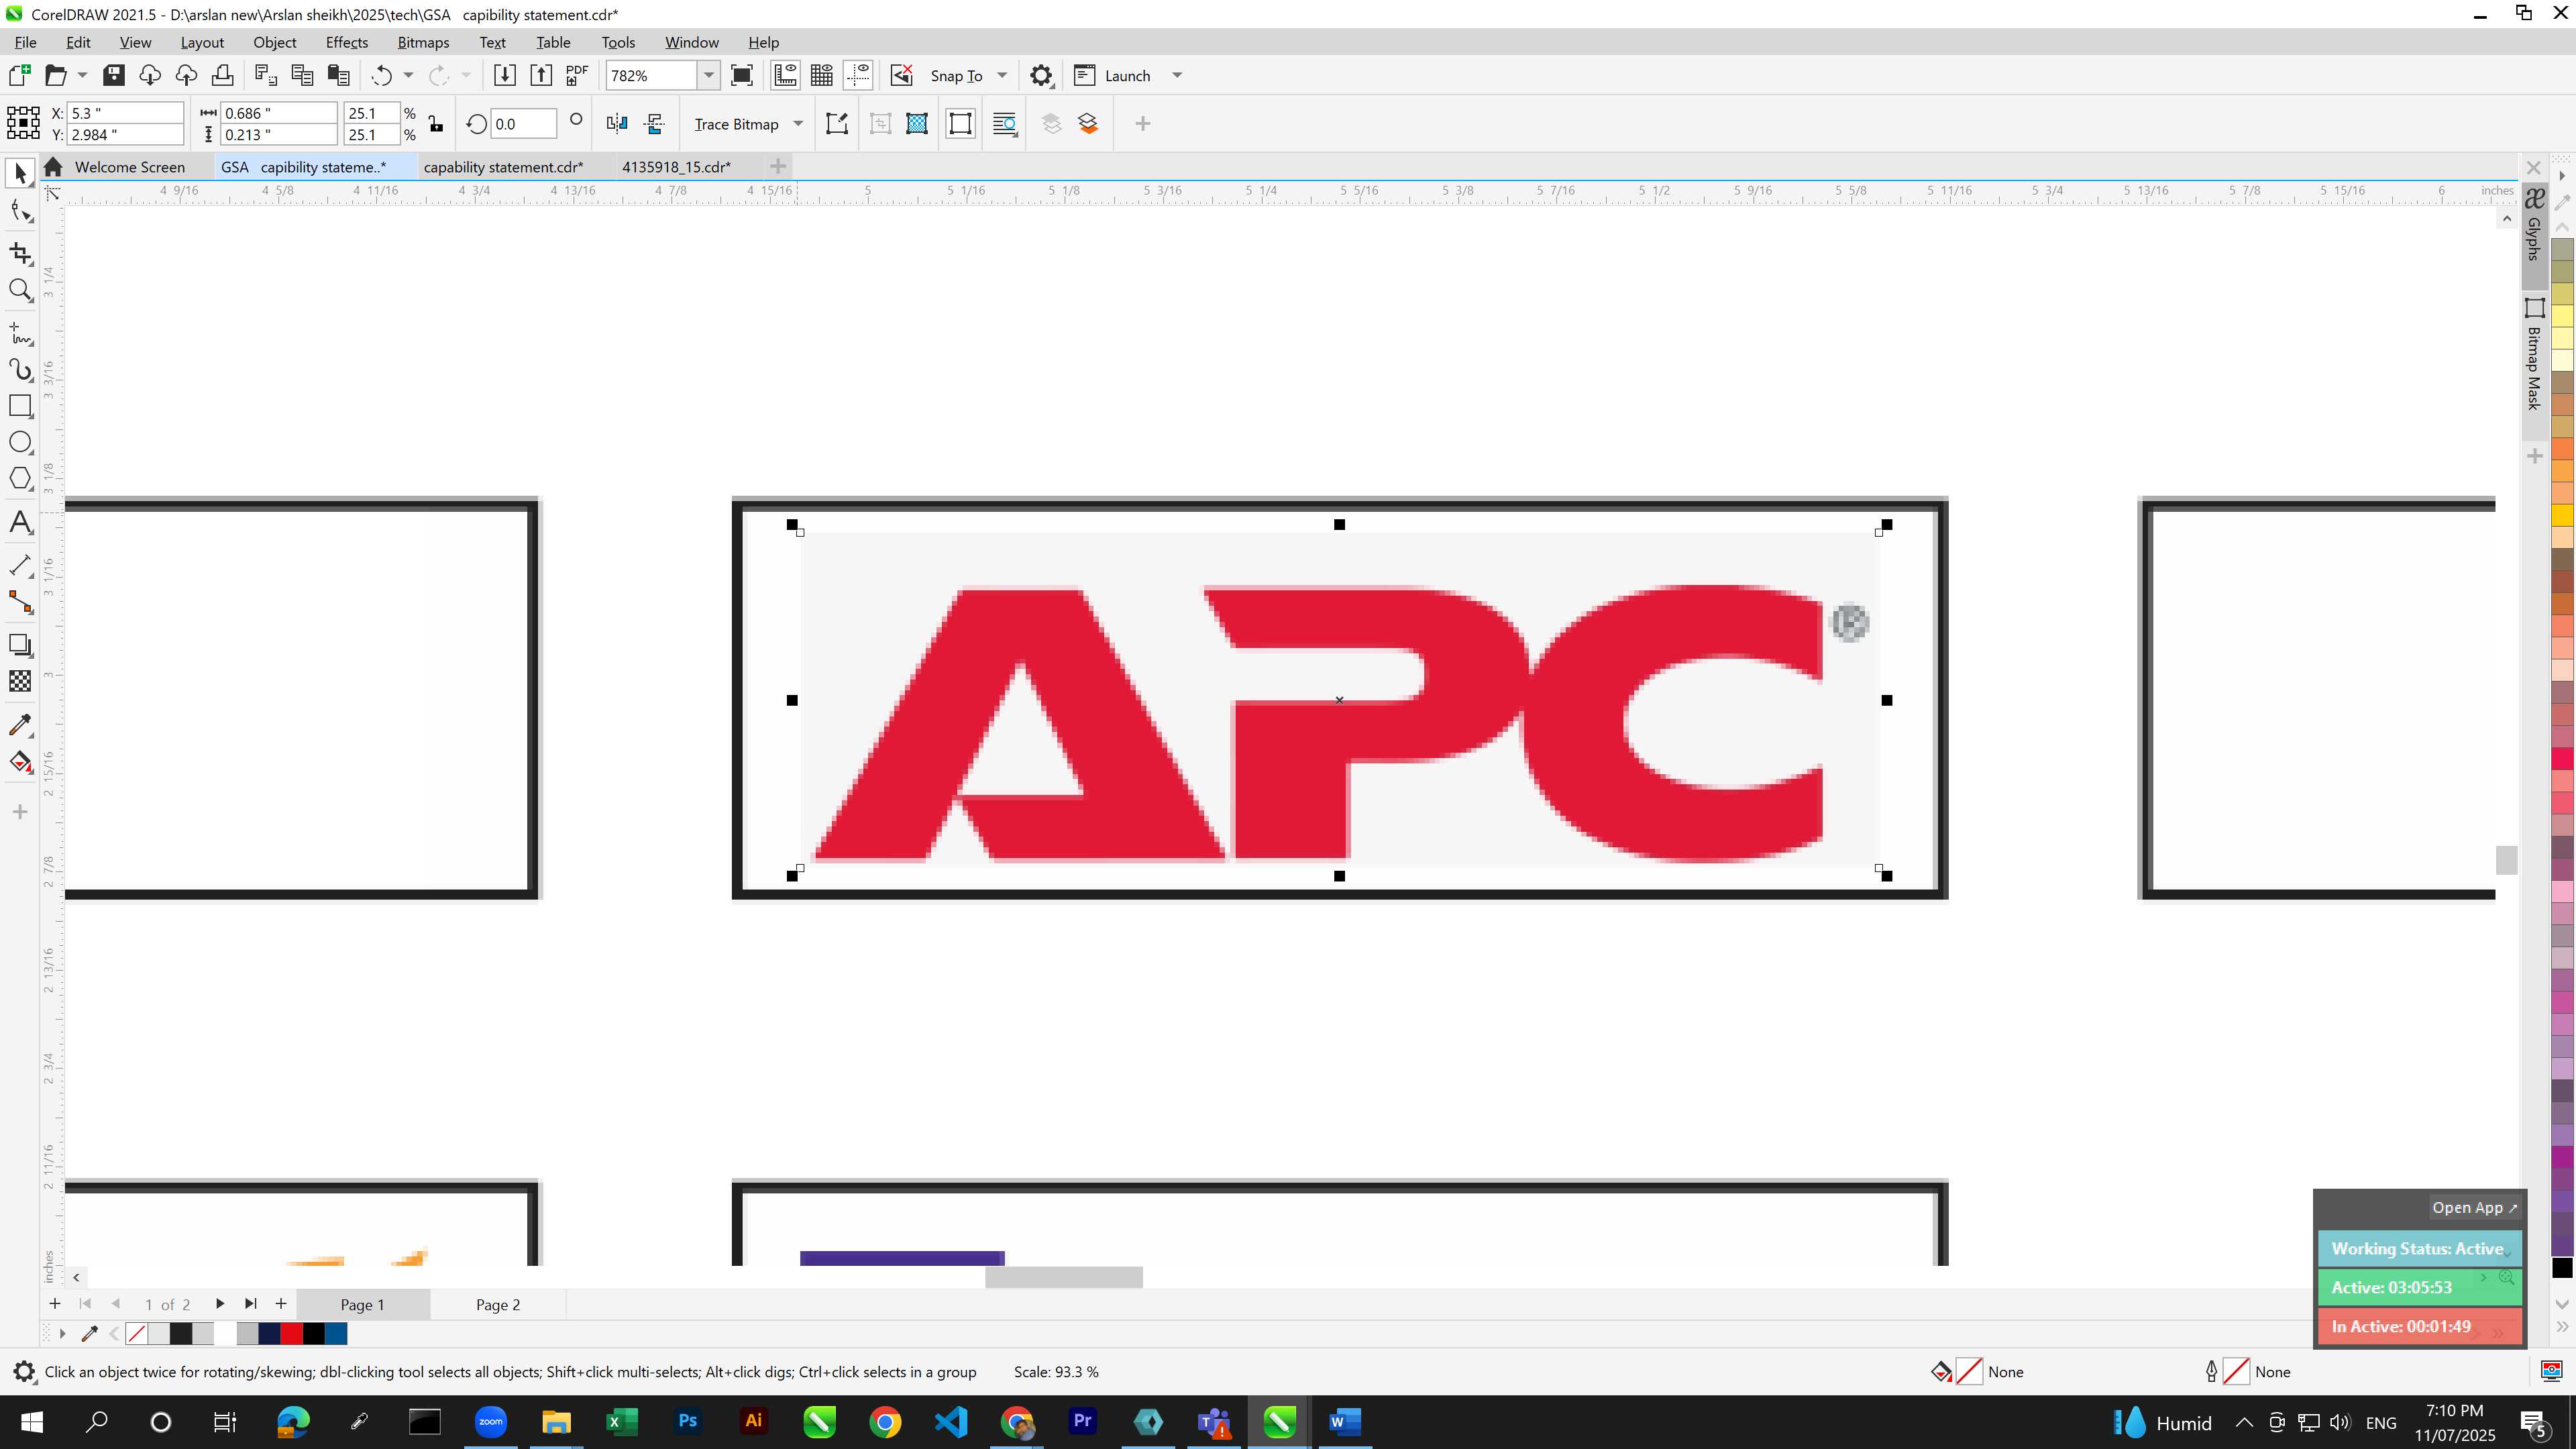Go to next page arrow

coord(220,1304)
